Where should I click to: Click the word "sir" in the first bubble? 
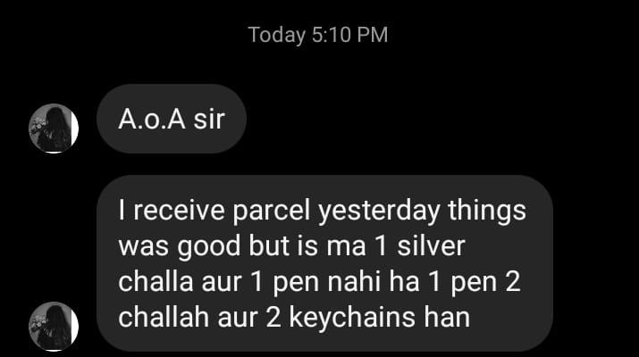click(209, 120)
